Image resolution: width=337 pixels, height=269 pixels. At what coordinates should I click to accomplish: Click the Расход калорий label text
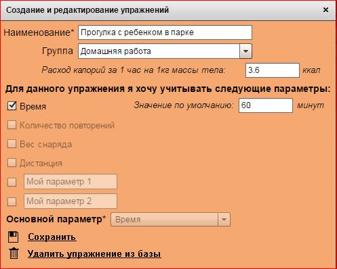pyautogui.click(x=134, y=70)
